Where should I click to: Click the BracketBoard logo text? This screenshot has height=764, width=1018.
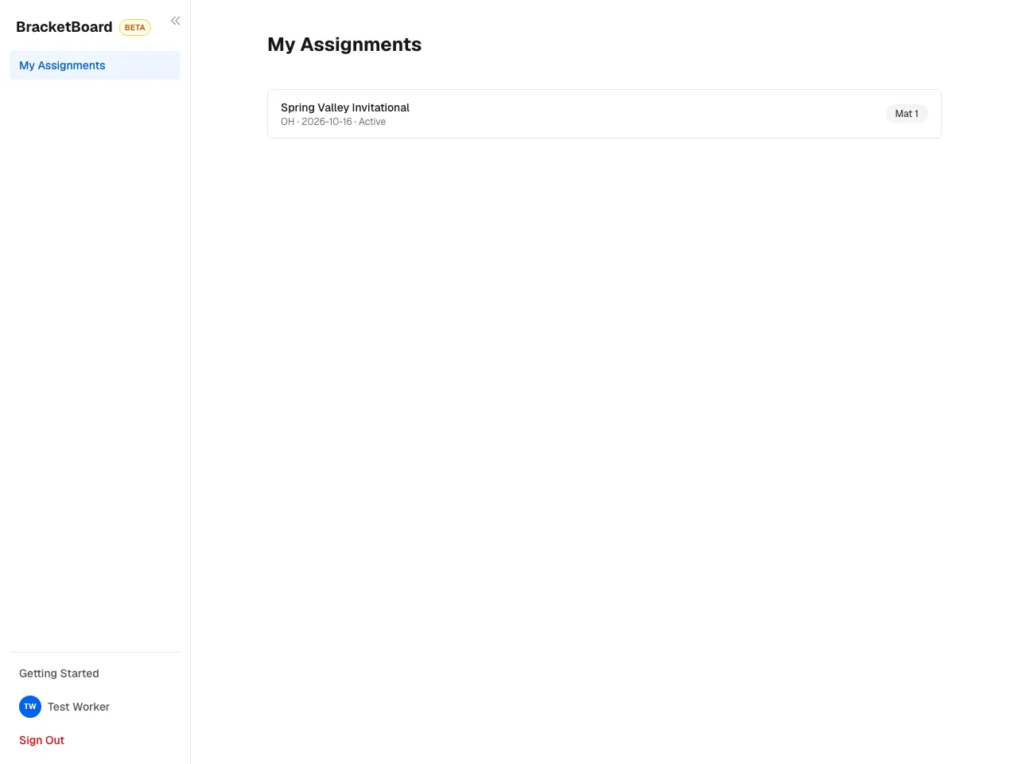(x=64, y=27)
